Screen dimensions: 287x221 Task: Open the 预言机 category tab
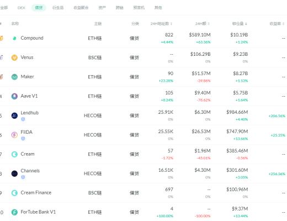click(x=139, y=8)
